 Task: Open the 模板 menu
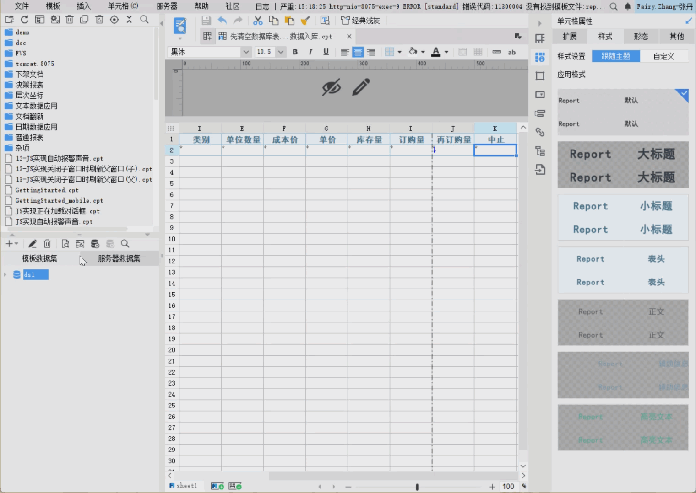[53, 6]
